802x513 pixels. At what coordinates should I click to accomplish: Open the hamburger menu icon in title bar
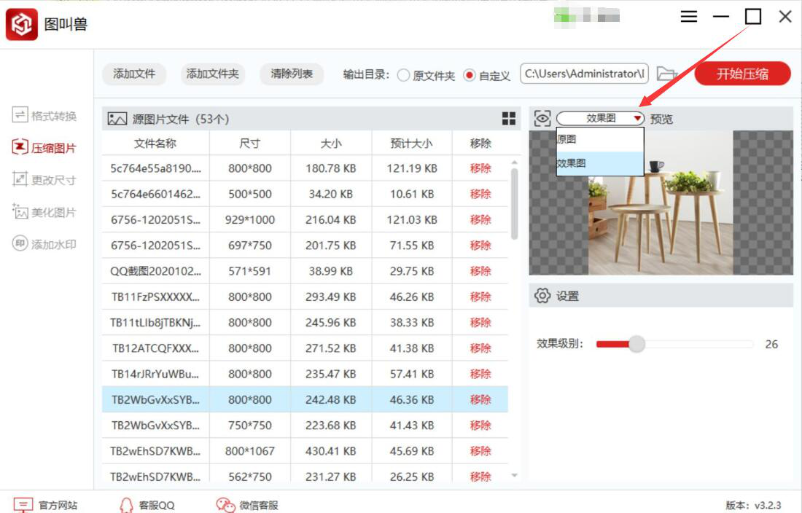pos(688,16)
